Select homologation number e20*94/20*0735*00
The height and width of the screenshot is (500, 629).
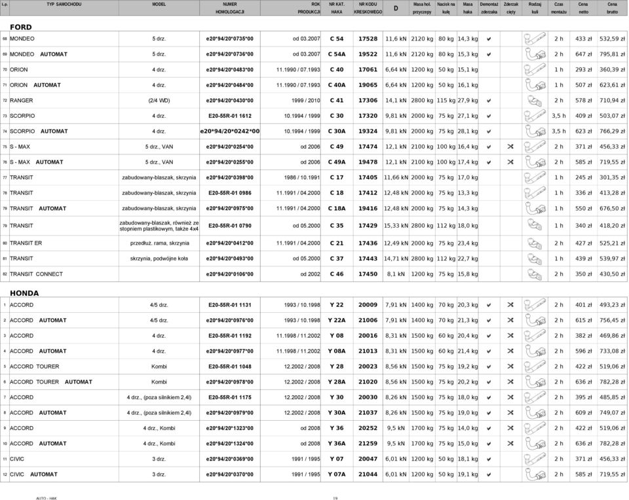pyautogui.click(x=230, y=39)
